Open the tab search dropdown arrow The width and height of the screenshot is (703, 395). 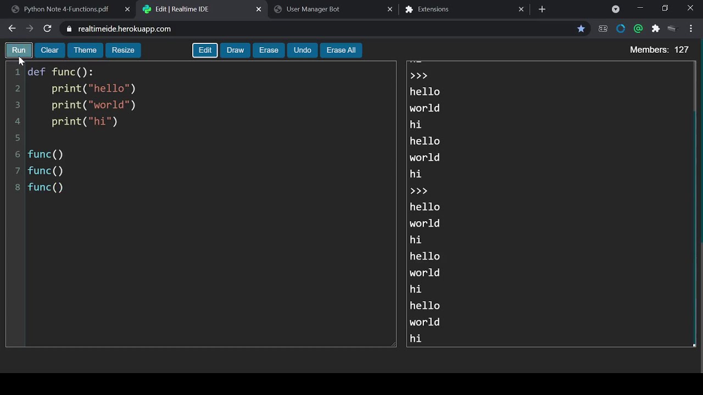[x=616, y=9]
